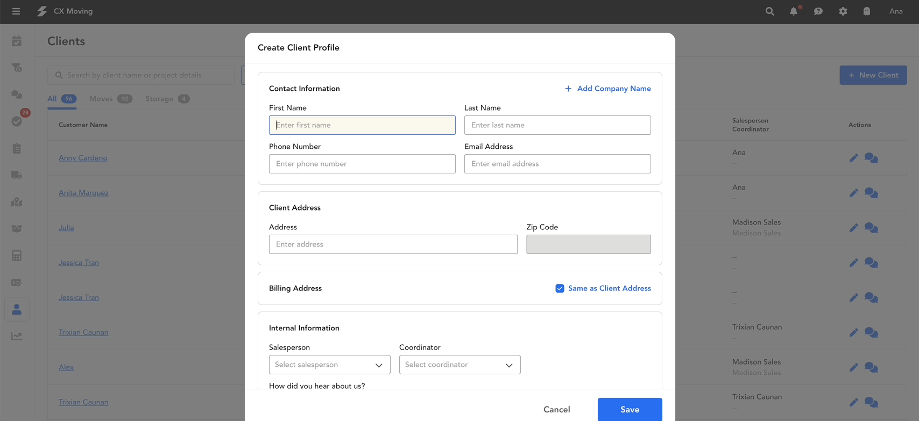The width and height of the screenshot is (919, 421).
Task: Focus the Enter email address field
Action: 557,164
